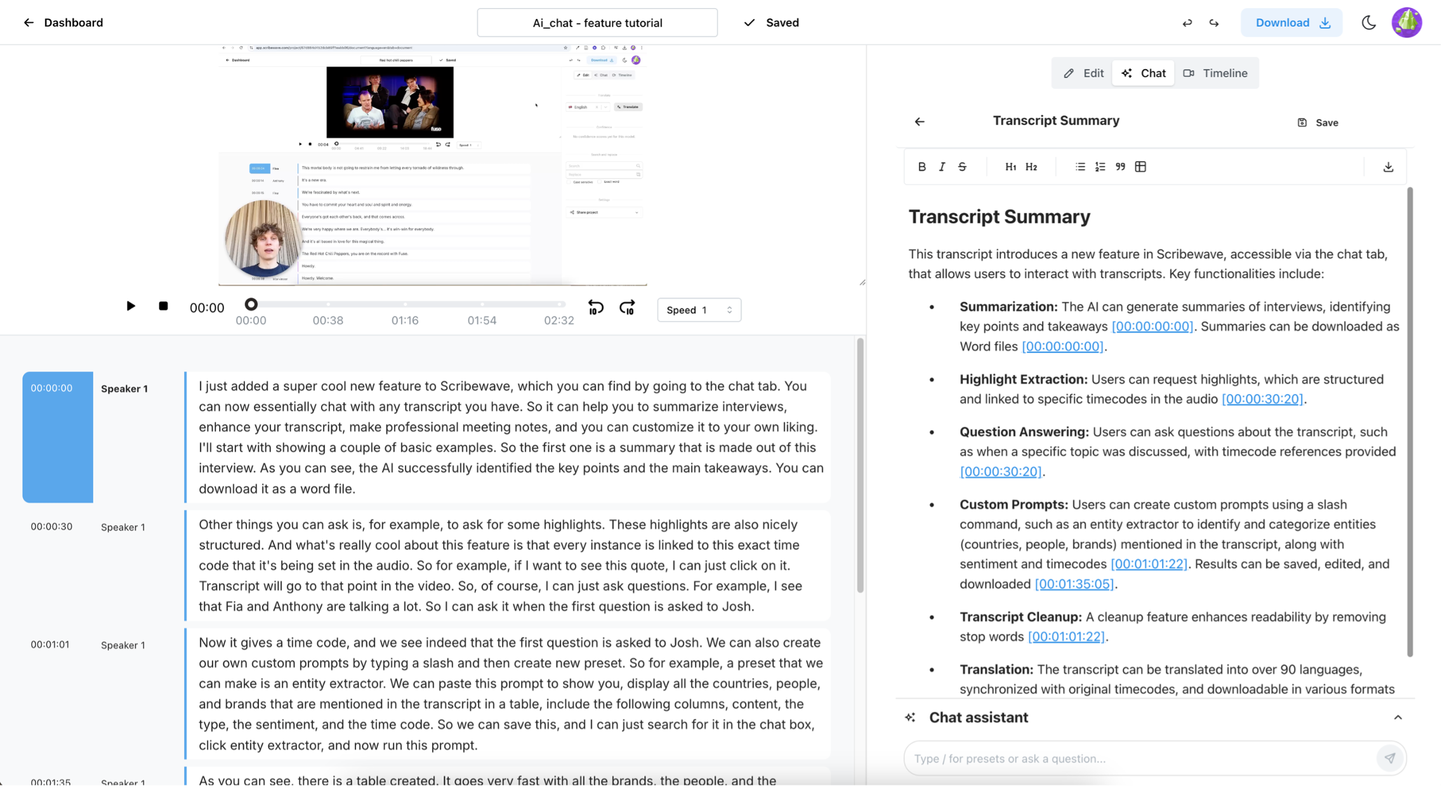Collapse the Chat assistant panel

pyautogui.click(x=1397, y=718)
